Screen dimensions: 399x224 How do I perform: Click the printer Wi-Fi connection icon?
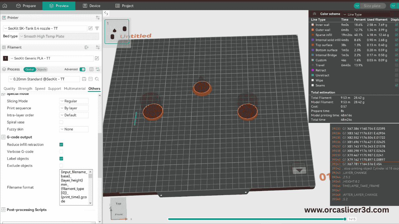tap(97, 28)
